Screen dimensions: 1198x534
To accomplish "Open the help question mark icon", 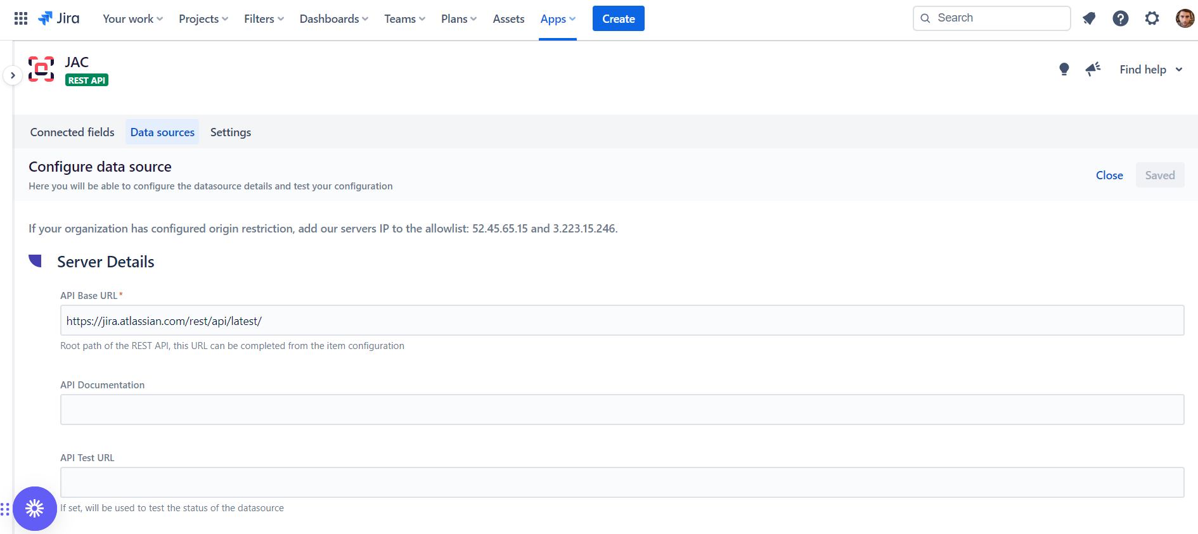I will coord(1120,18).
